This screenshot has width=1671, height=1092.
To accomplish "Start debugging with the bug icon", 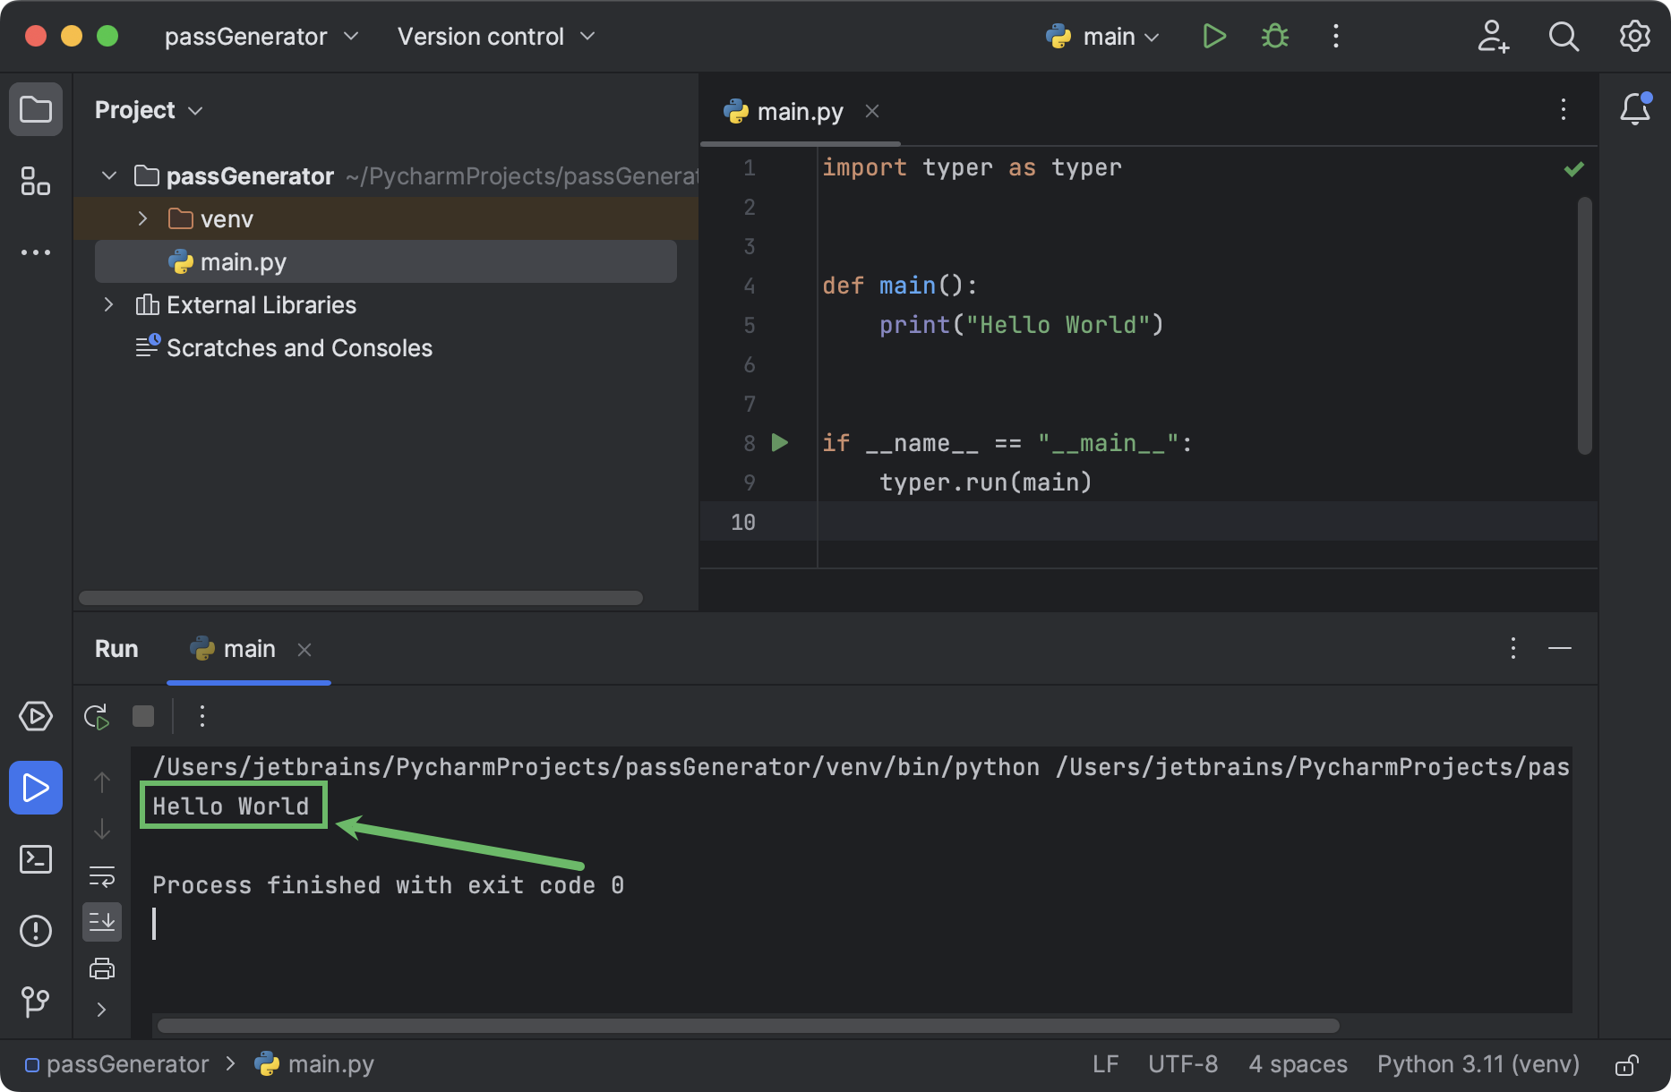I will coord(1274,36).
